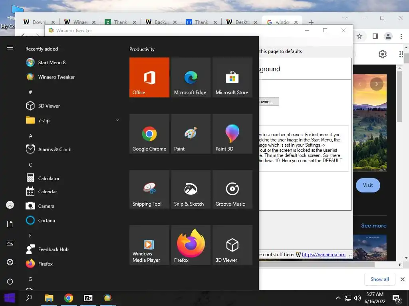Toggle Chrome's side panel icon
The image size is (409, 306).
click(x=375, y=36)
